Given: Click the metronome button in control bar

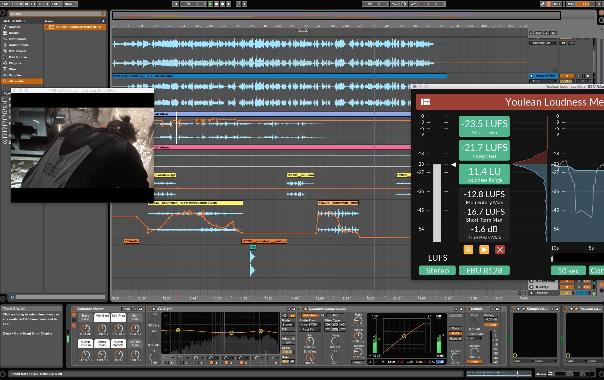Looking at the screenshot, I should click(55, 4).
